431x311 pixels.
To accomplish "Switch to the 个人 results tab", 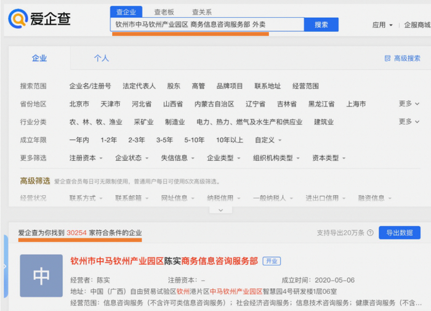I will [x=102, y=58].
